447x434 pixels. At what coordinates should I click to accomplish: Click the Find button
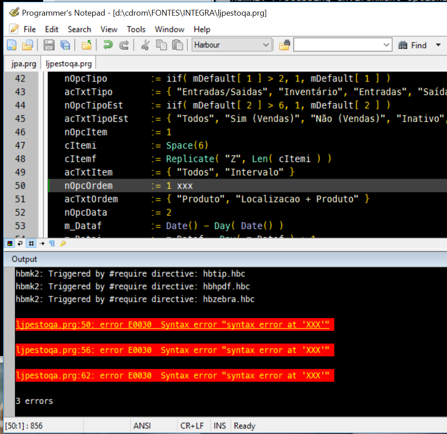point(413,45)
